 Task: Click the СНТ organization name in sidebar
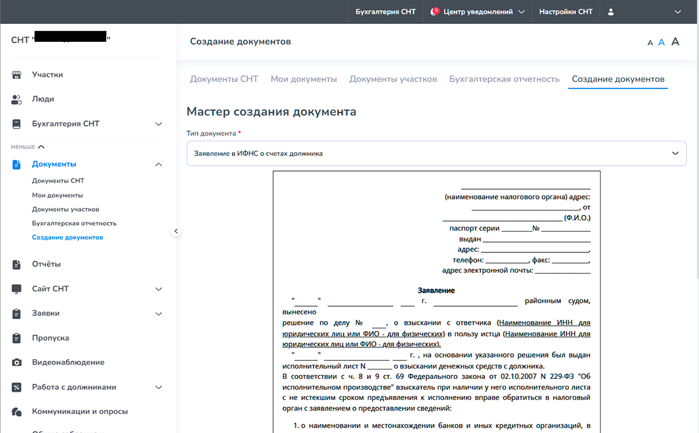click(61, 39)
